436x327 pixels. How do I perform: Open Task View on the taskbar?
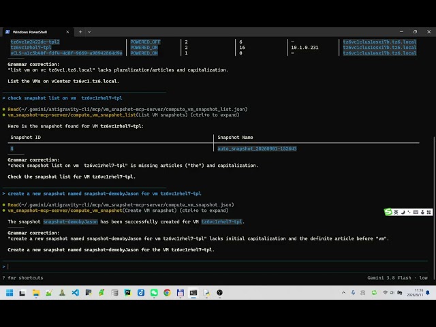(22, 292)
